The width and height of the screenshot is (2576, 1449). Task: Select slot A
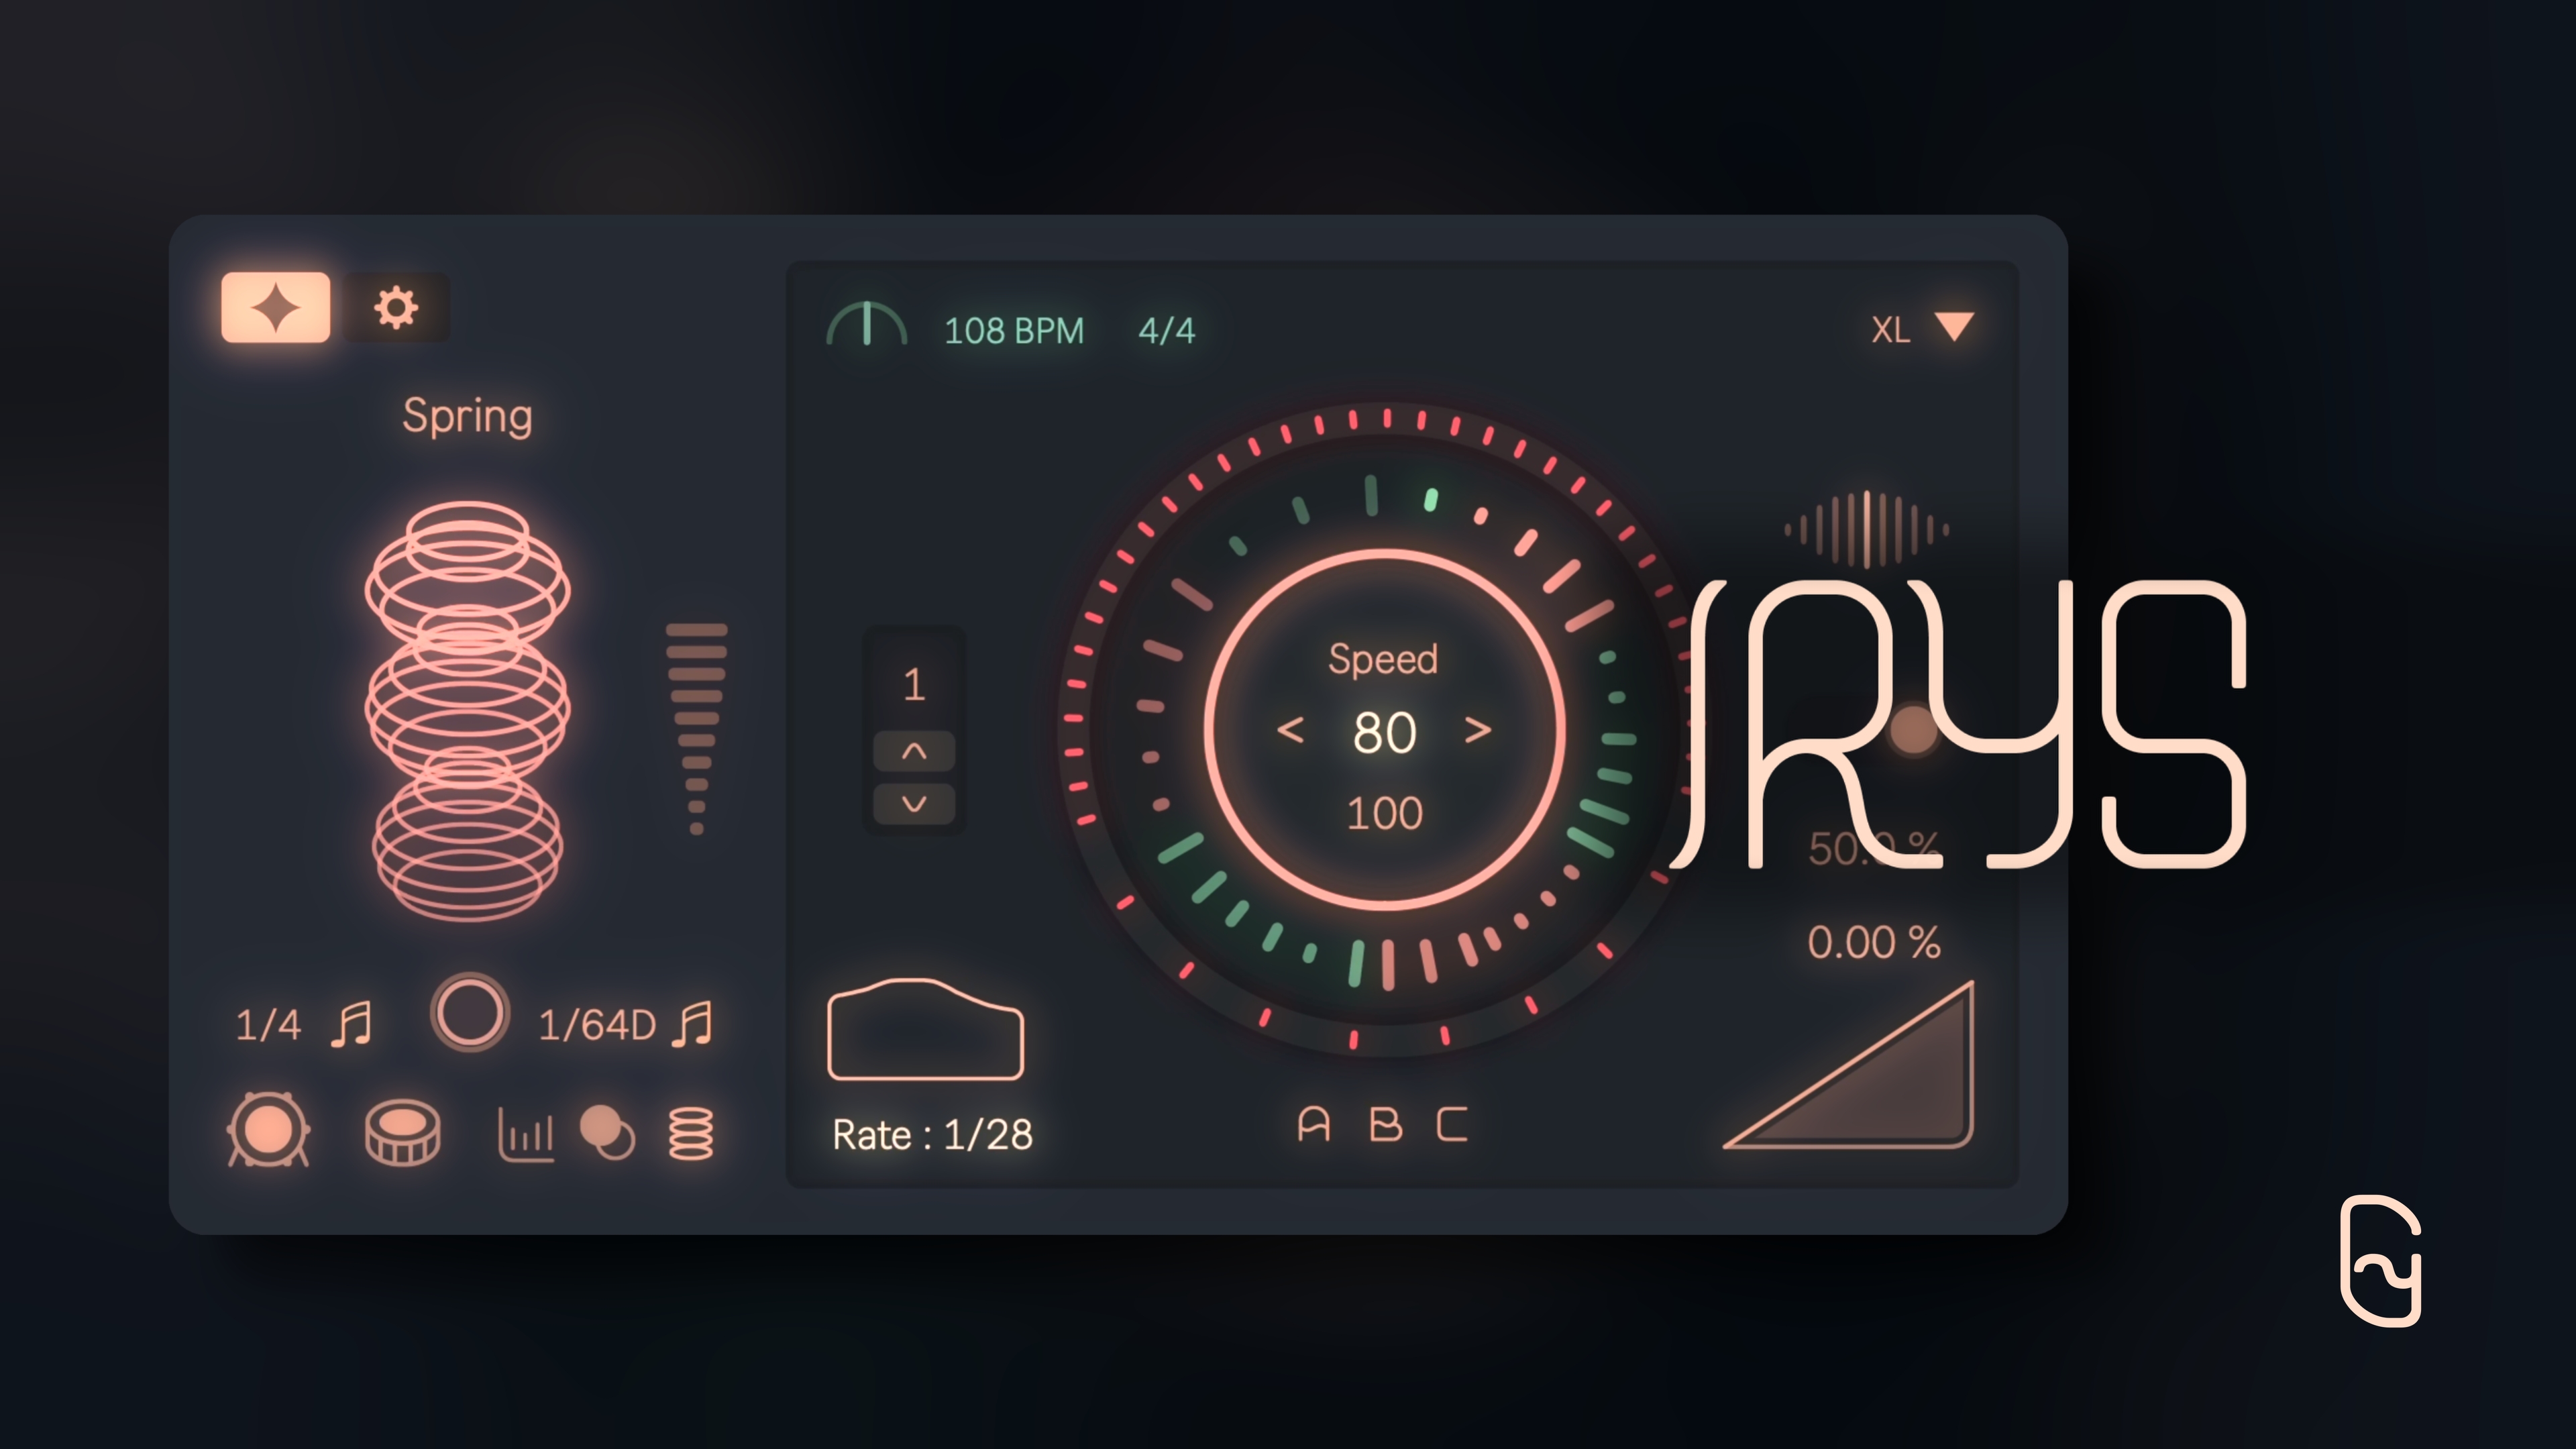point(1313,1124)
